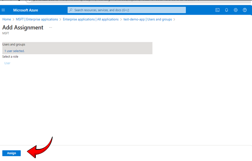Open the notifications bell

(226, 10)
